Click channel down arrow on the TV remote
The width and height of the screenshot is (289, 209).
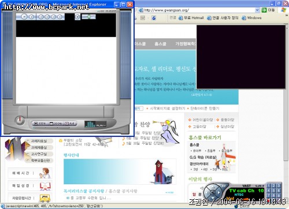[213, 198]
